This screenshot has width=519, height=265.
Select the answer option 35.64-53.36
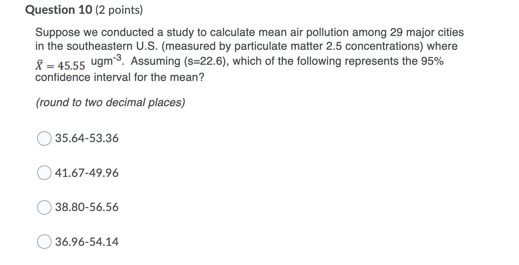(86, 138)
